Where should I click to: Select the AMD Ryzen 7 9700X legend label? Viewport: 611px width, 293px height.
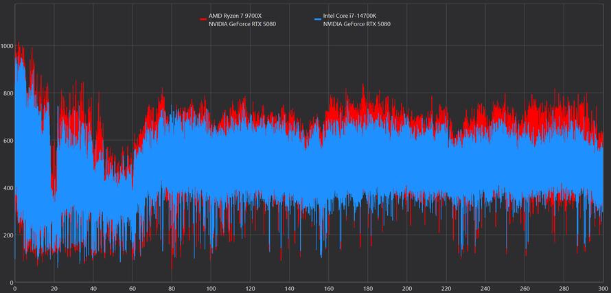235,16
